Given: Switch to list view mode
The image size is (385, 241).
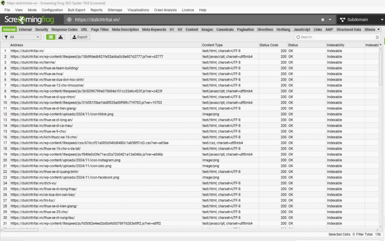Looking at the screenshot, I should point(51,37).
